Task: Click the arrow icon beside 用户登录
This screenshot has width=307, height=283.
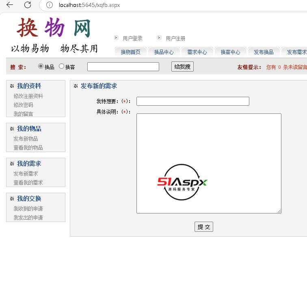Action: pos(116,38)
